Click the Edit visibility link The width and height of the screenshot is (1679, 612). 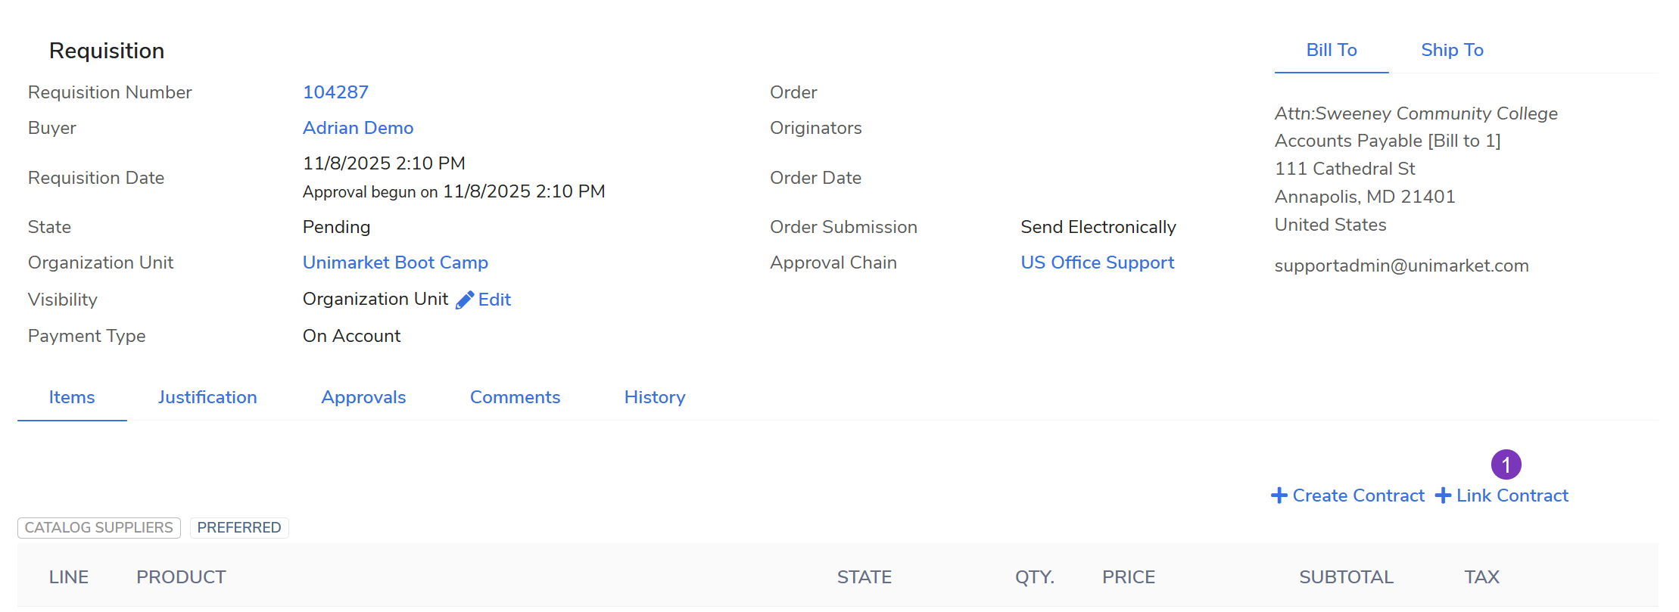click(x=495, y=300)
